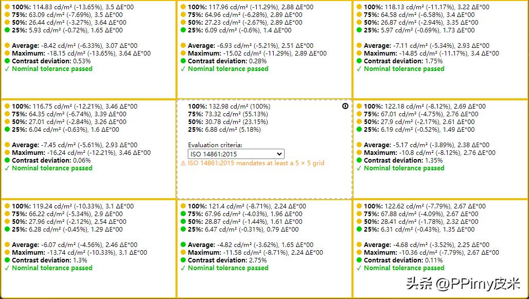Select the reference reading 25%: 6.88 cd/m² (5.18%)
Screen dimensions: 529x299
(x=224, y=130)
